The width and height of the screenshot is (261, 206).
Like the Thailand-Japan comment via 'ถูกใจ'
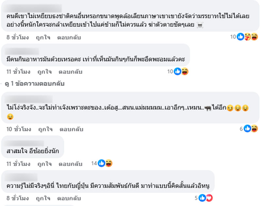[43, 198]
